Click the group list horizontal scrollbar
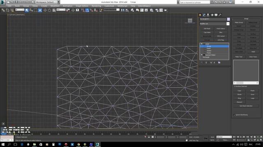 (246, 83)
